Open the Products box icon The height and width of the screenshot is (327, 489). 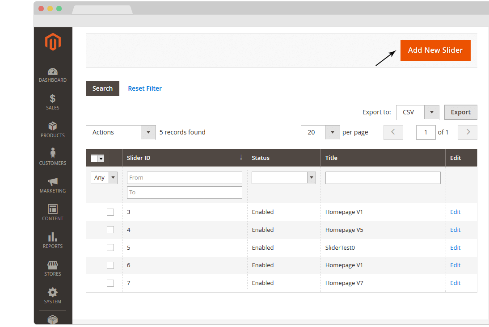tap(53, 126)
